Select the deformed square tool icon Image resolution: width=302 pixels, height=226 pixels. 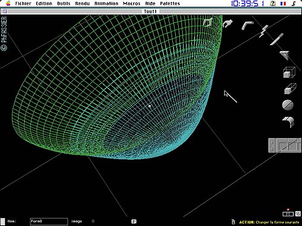tap(208, 22)
